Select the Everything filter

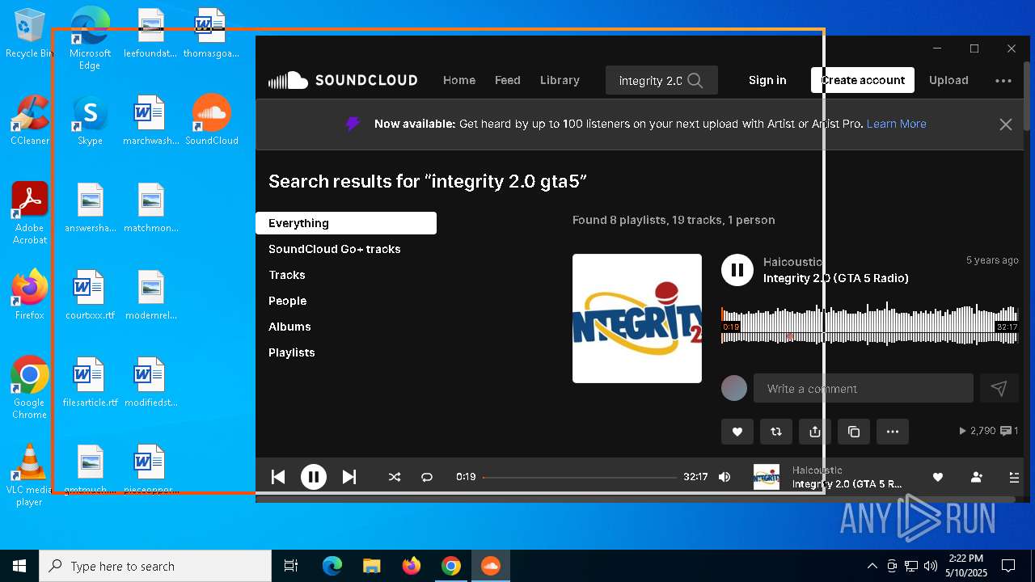point(346,223)
